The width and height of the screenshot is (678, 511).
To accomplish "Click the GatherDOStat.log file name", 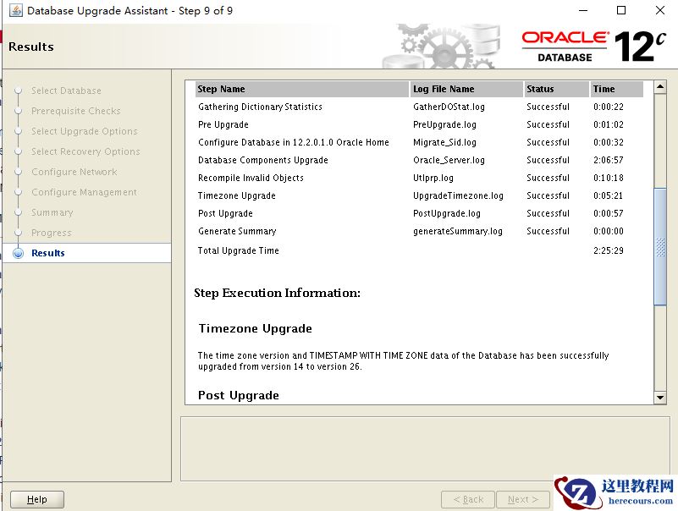I will click(x=449, y=107).
